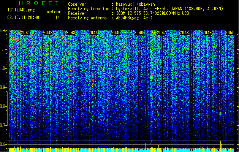Click the A504HB(yagi 4el) antenna text
The width and height of the screenshot is (239, 152).
pyautogui.click(x=134, y=18)
